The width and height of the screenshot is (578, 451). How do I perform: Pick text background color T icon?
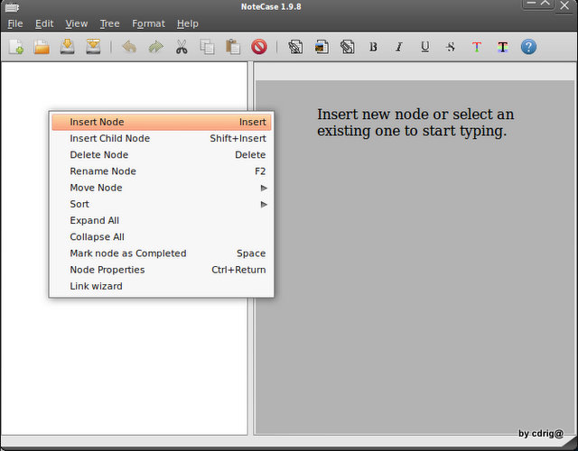point(502,47)
